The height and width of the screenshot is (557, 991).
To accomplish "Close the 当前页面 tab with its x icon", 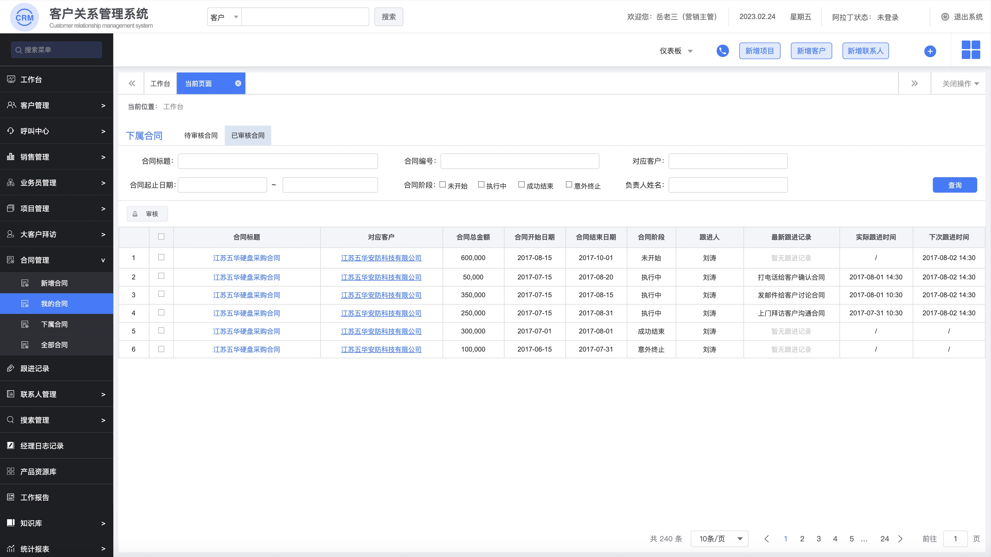I will [x=238, y=84].
